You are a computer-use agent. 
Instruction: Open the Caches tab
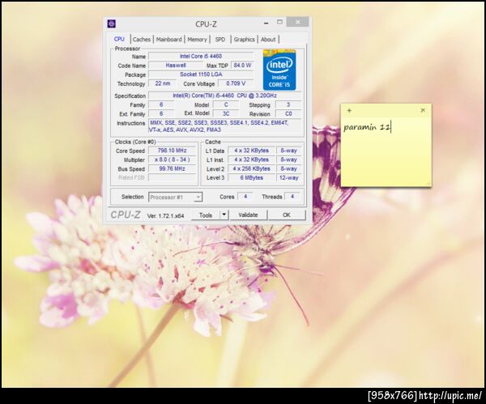(x=141, y=40)
